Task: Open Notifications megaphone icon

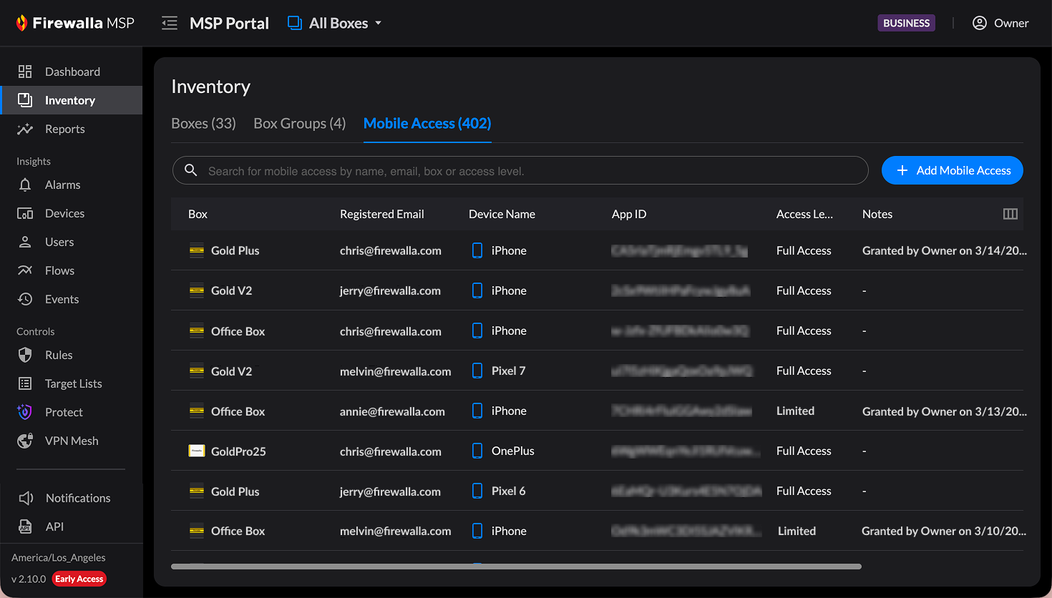Action: 26,498
